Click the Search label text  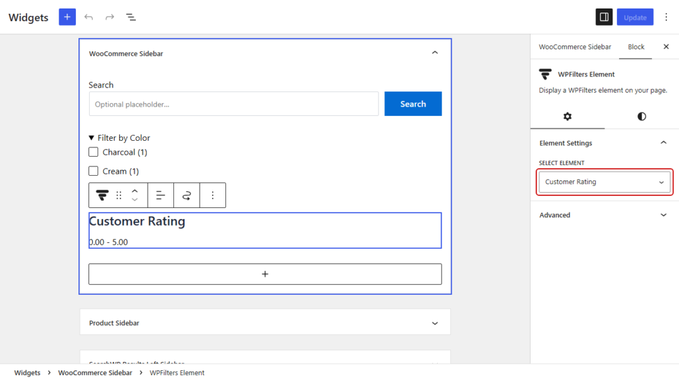[101, 85]
